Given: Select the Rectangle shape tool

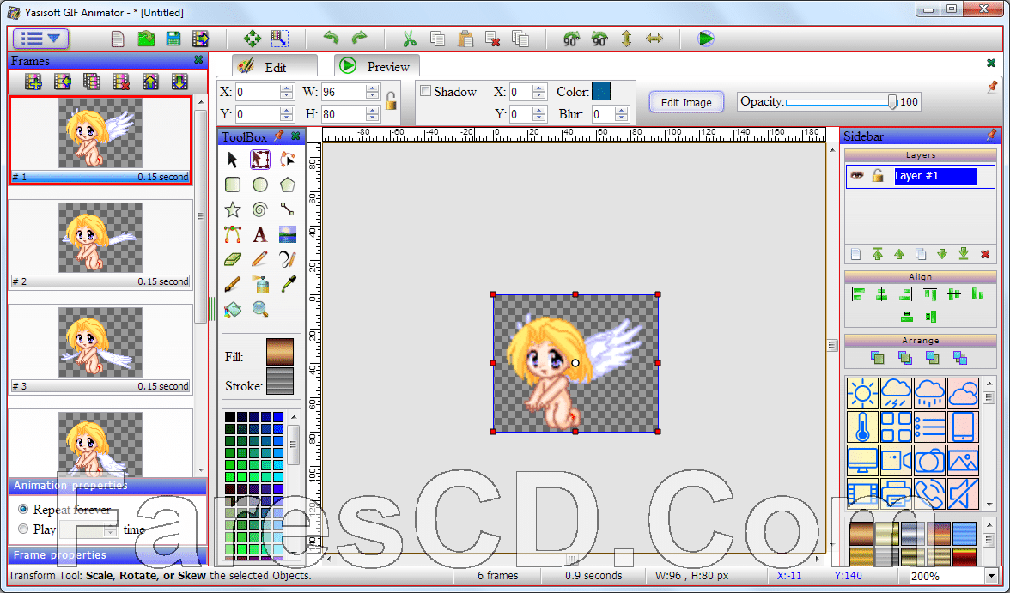Looking at the screenshot, I should 233,185.
